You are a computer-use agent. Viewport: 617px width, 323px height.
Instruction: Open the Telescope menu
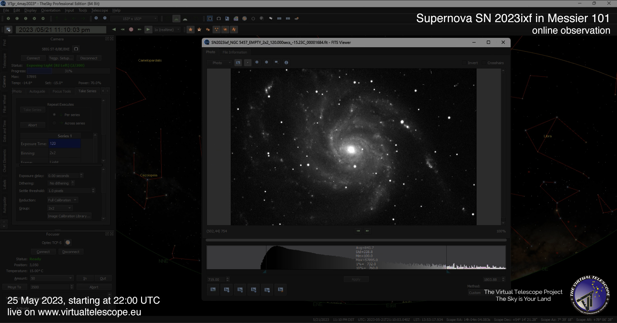pyautogui.click(x=100, y=10)
